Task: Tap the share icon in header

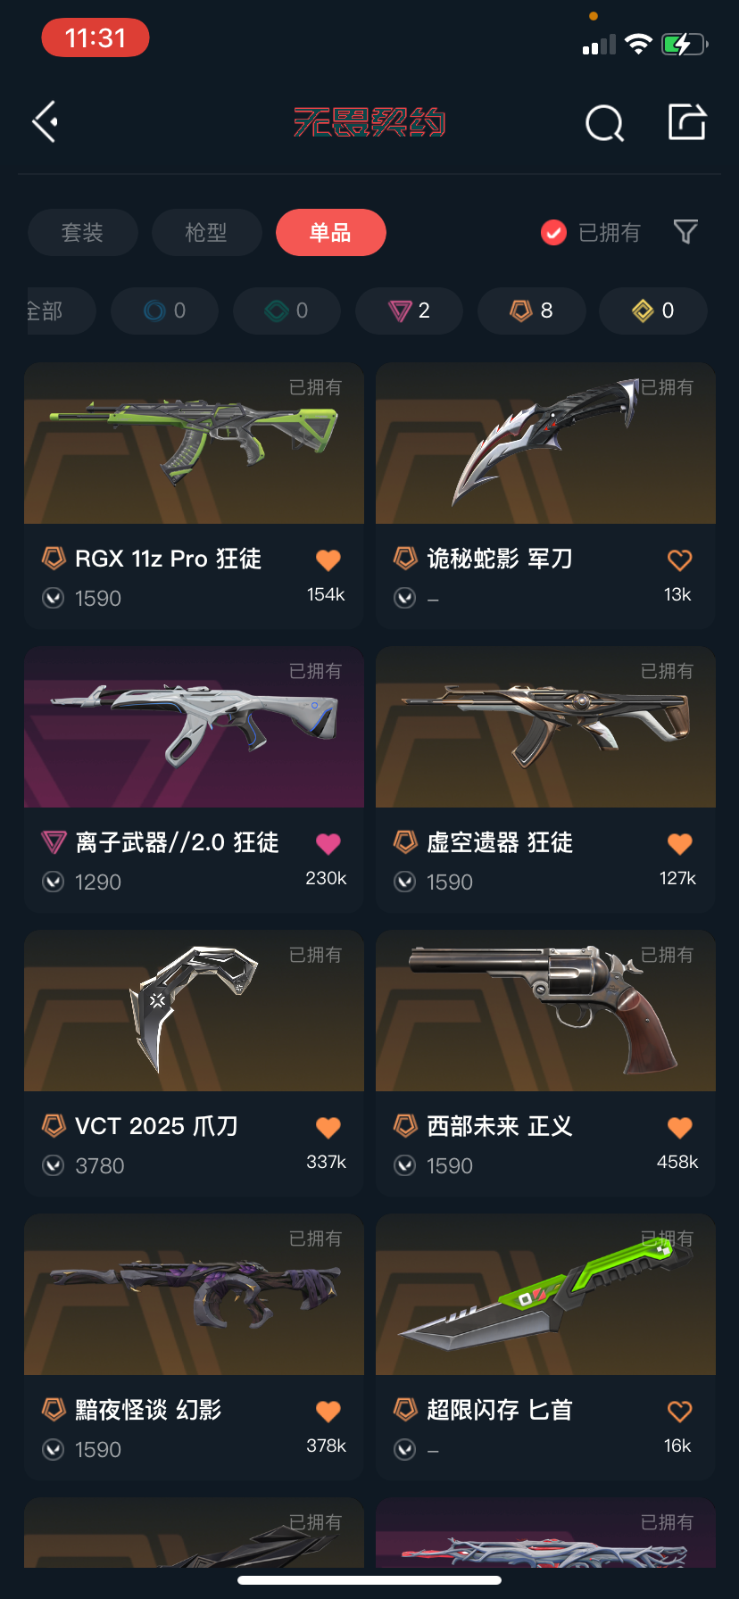Action: point(687,122)
